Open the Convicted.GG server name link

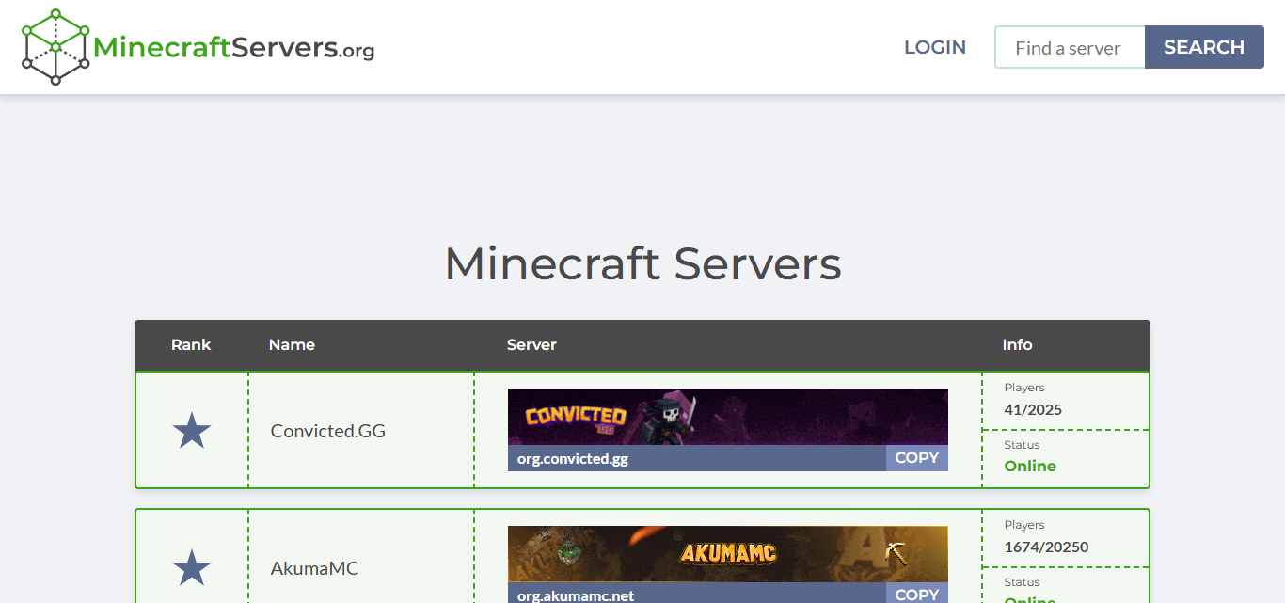328,431
